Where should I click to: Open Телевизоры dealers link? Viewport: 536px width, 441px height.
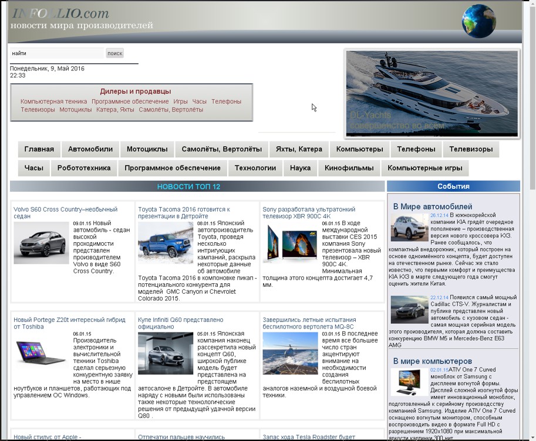click(38, 110)
